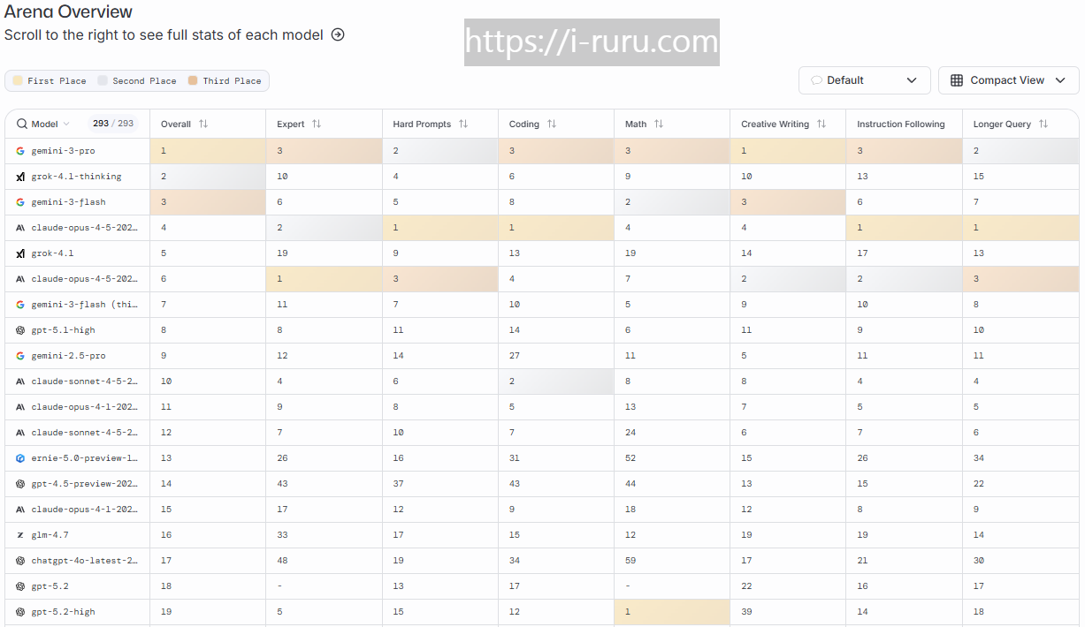The width and height of the screenshot is (1085, 627).
Task: Click Expert value 19 in grok-4.1 row
Action: pyautogui.click(x=282, y=253)
